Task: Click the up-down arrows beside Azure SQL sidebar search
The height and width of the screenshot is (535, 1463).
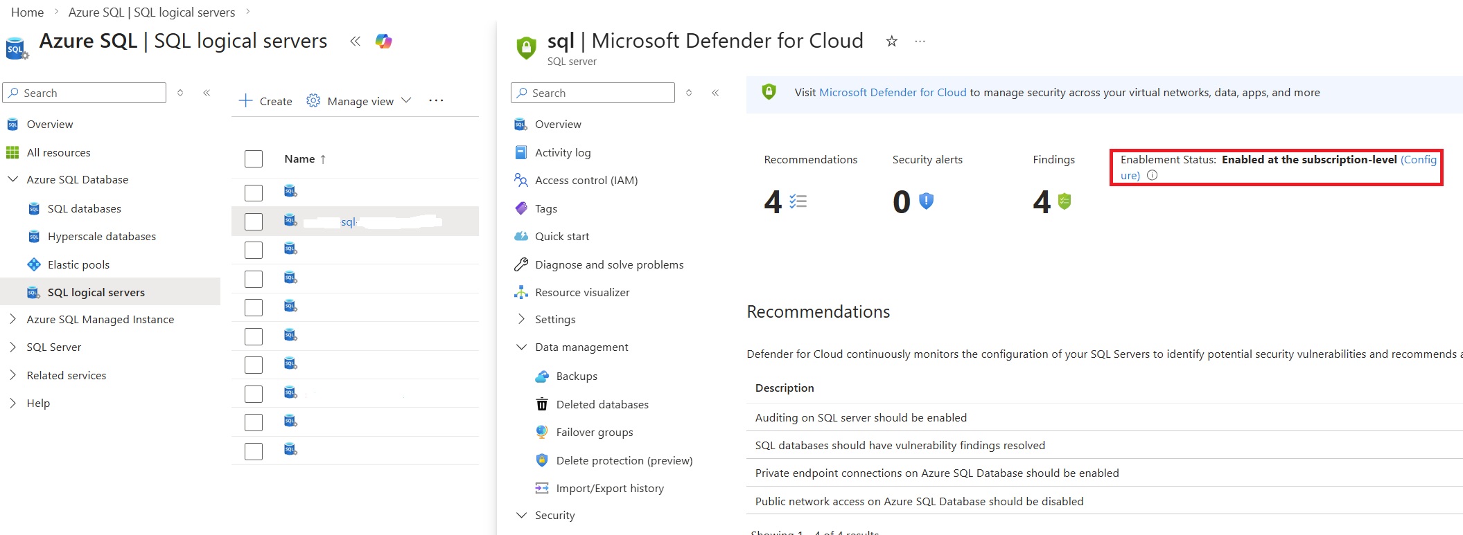Action: point(180,93)
